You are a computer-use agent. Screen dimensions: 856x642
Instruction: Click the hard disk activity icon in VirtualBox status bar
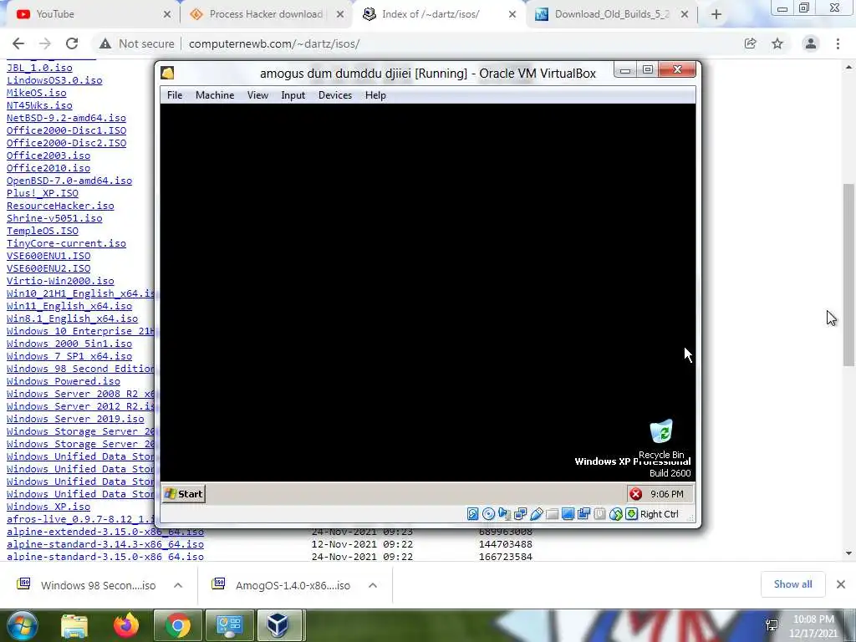point(473,514)
